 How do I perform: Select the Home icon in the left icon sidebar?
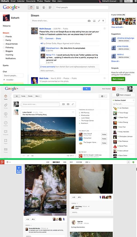[x=6, y=97]
